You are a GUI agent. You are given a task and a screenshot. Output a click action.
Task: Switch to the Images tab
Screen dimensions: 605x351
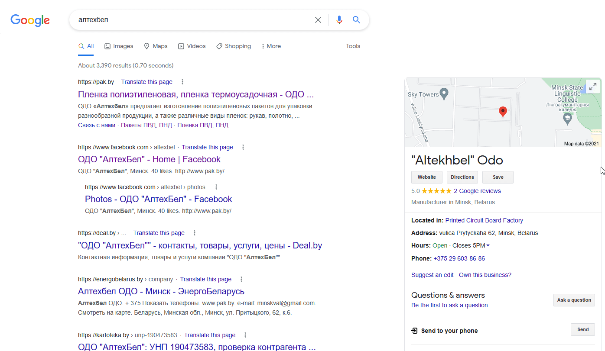(x=119, y=46)
